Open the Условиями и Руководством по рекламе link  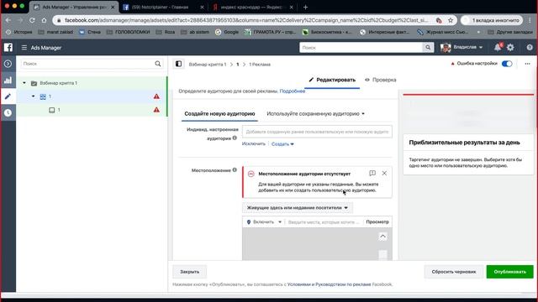[329, 284]
